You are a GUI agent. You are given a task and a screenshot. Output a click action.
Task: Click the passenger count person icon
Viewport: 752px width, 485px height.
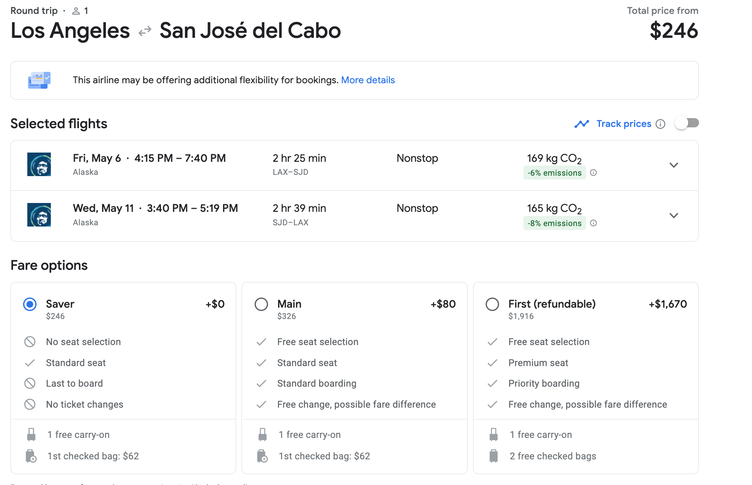pos(76,11)
